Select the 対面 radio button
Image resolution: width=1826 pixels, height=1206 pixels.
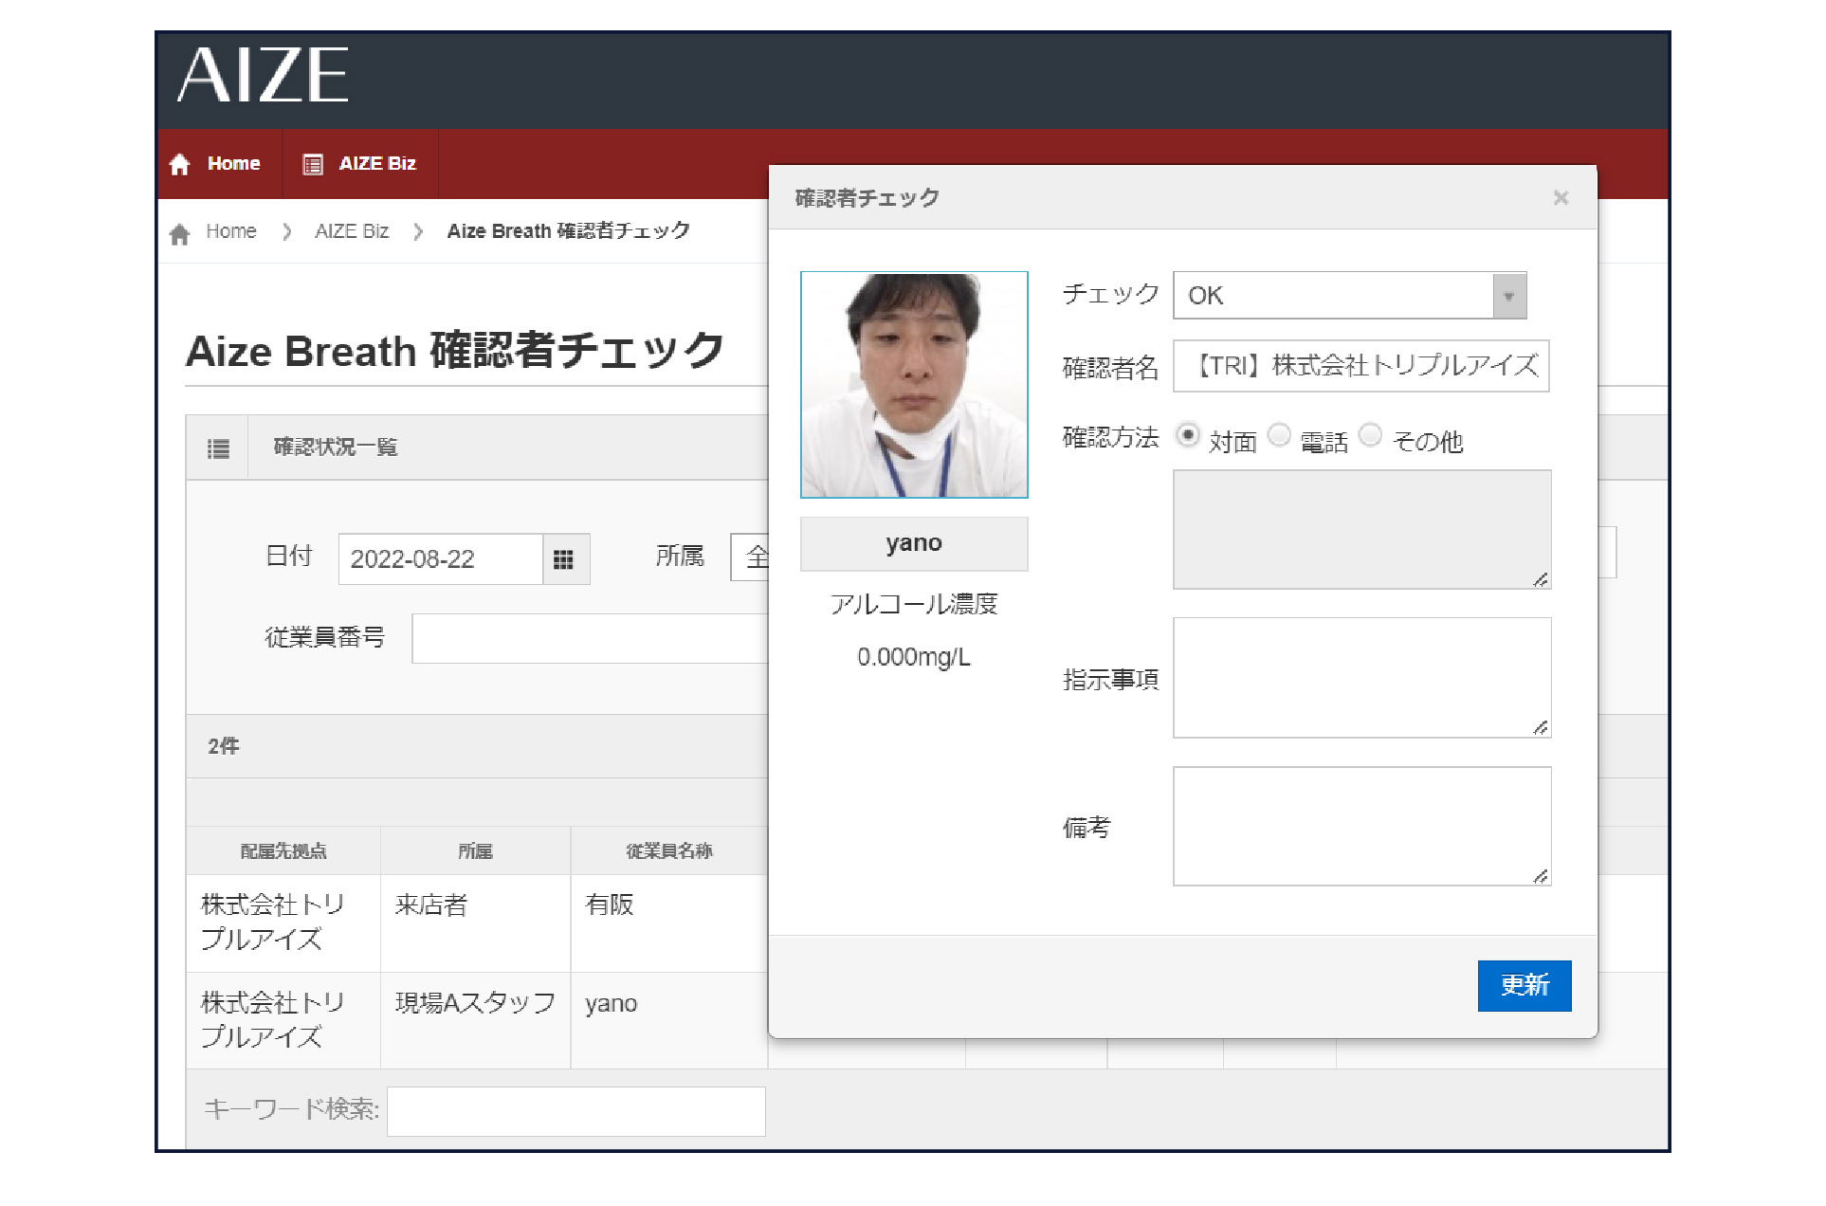pyautogui.click(x=1187, y=435)
